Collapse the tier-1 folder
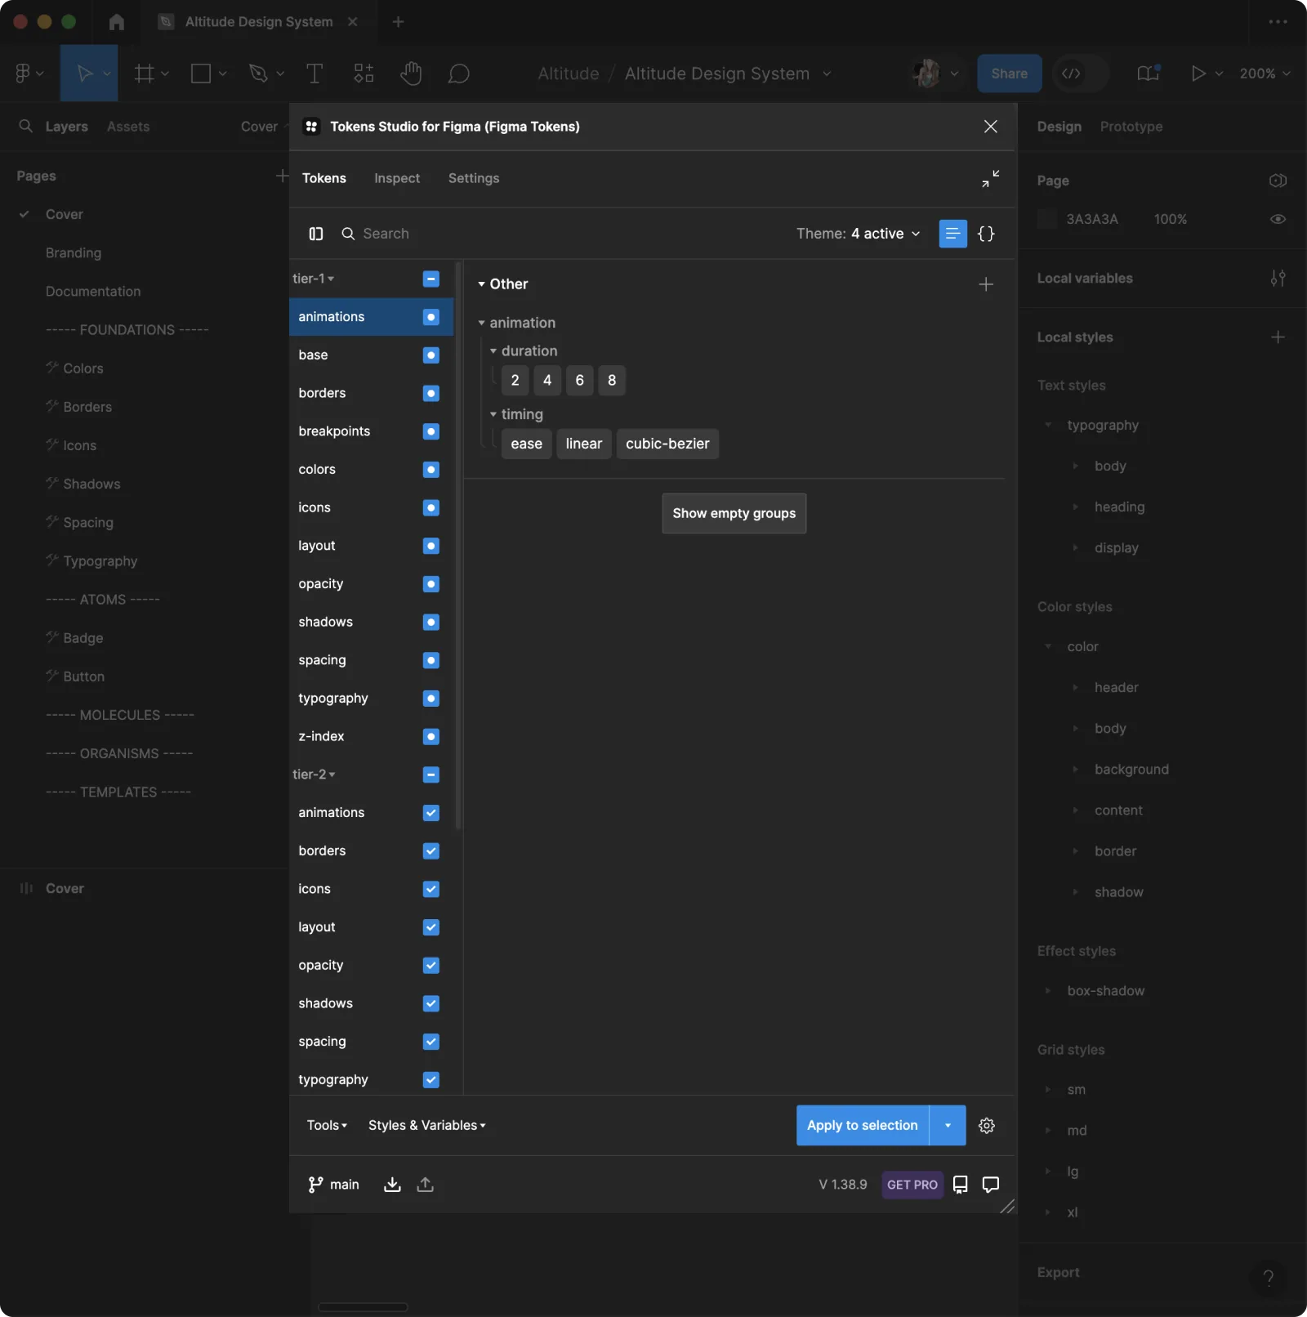The height and width of the screenshot is (1317, 1307). point(314,279)
